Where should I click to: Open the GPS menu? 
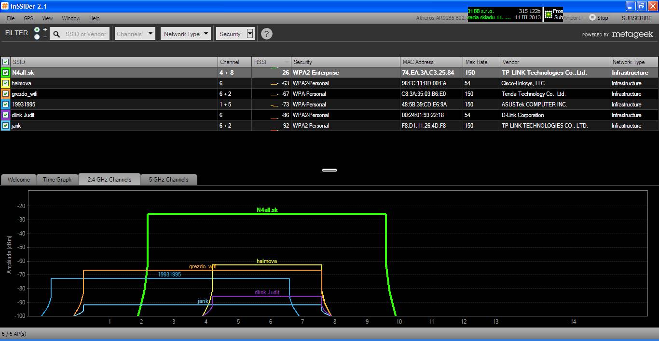(28, 18)
